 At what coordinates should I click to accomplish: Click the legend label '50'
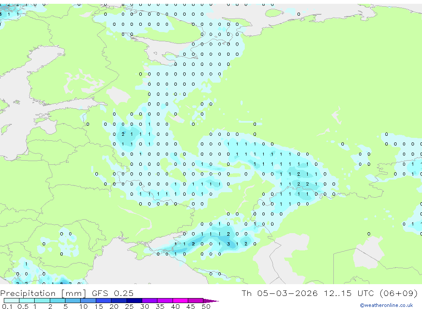206,306
